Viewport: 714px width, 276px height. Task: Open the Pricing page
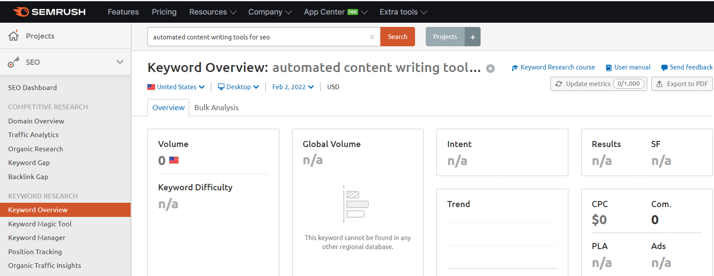point(164,12)
